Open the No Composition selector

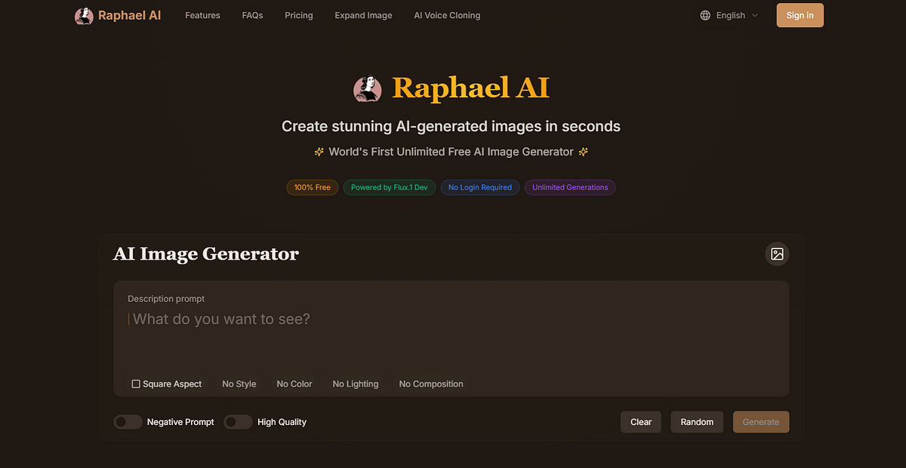point(431,384)
